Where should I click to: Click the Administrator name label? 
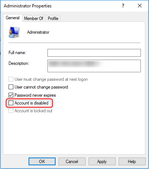click(x=38, y=32)
